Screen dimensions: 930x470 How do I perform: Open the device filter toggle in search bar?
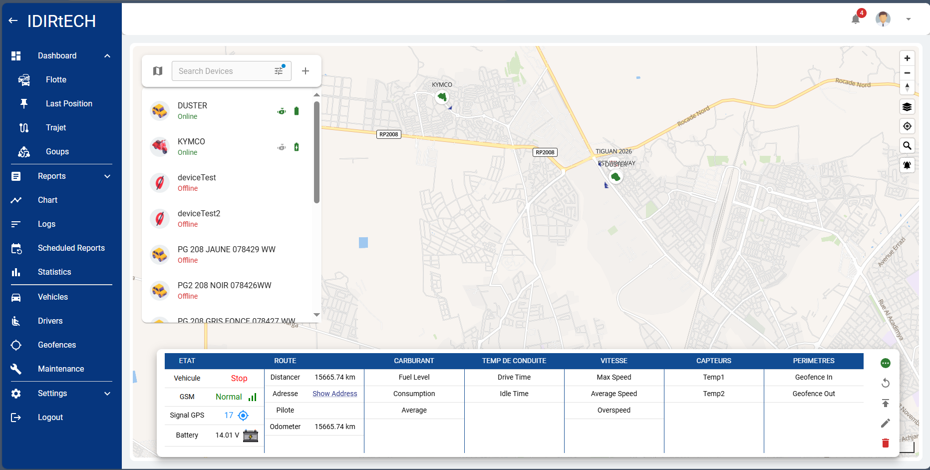click(279, 70)
